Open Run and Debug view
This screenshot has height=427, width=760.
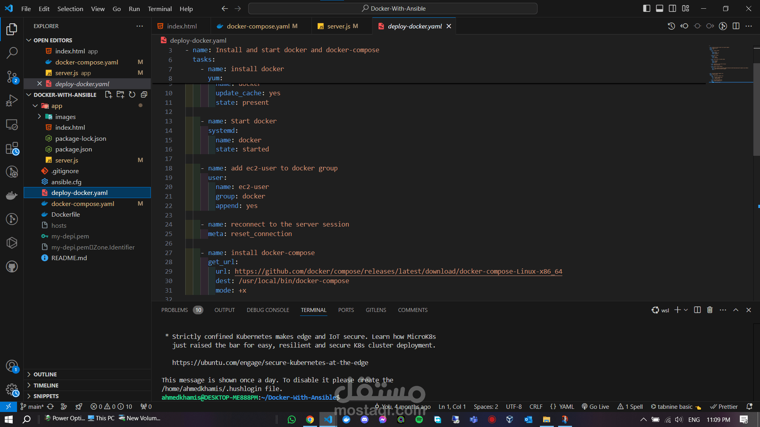[12, 100]
